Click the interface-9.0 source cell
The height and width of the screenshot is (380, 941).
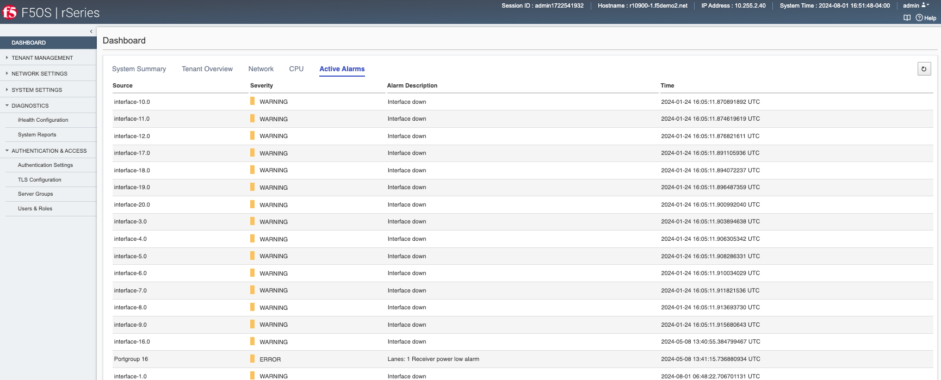click(131, 325)
